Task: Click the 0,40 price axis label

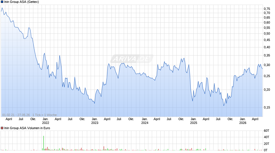Action: pos(267,47)
